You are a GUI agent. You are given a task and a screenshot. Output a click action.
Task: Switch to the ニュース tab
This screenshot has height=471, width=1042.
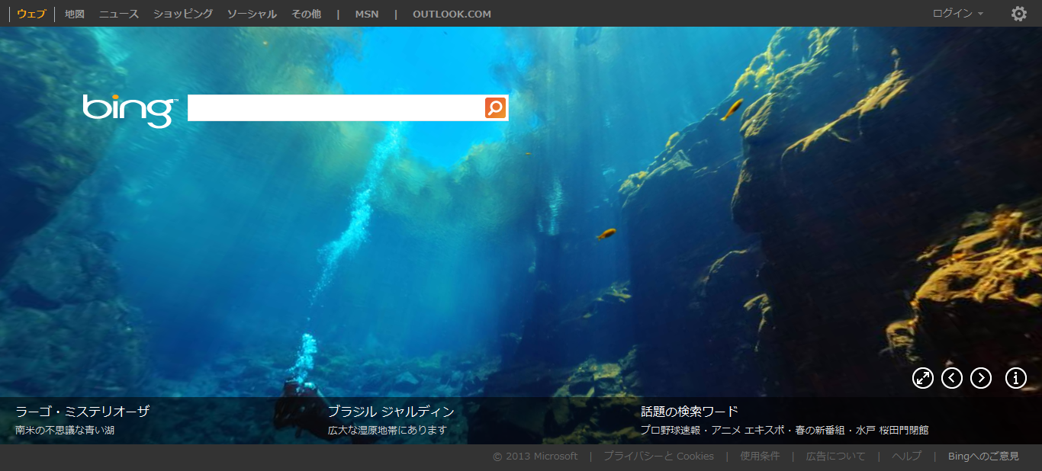(x=119, y=14)
